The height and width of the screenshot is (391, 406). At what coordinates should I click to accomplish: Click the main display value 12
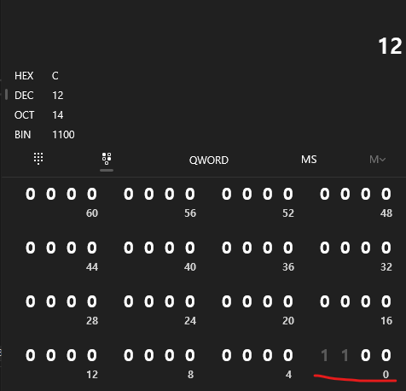390,46
